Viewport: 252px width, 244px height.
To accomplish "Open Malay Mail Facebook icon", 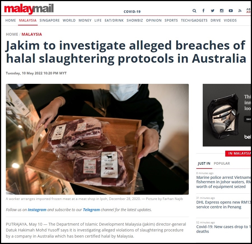I will tap(203, 11).
